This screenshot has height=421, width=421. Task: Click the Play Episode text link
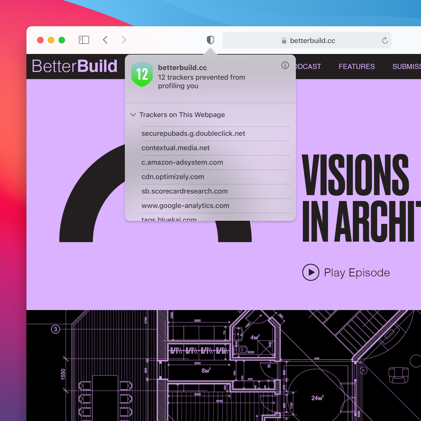(x=357, y=273)
